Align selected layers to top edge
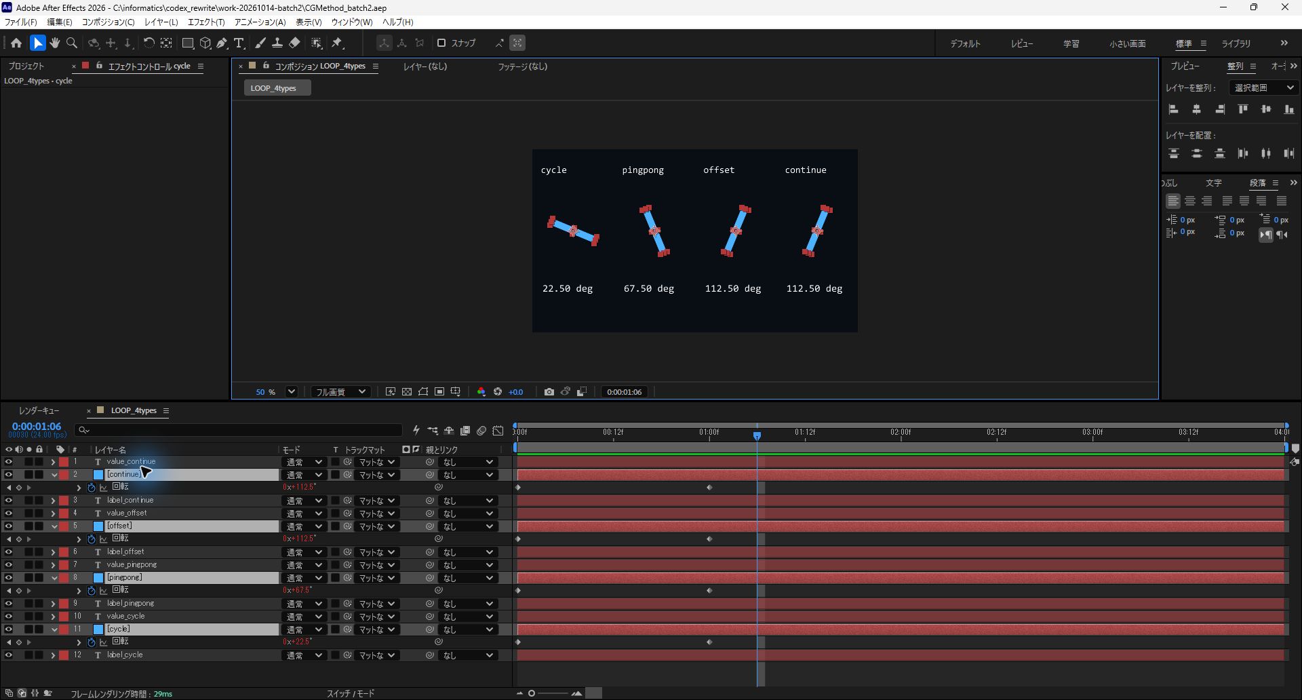Image resolution: width=1302 pixels, height=700 pixels. pos(1243,109)
